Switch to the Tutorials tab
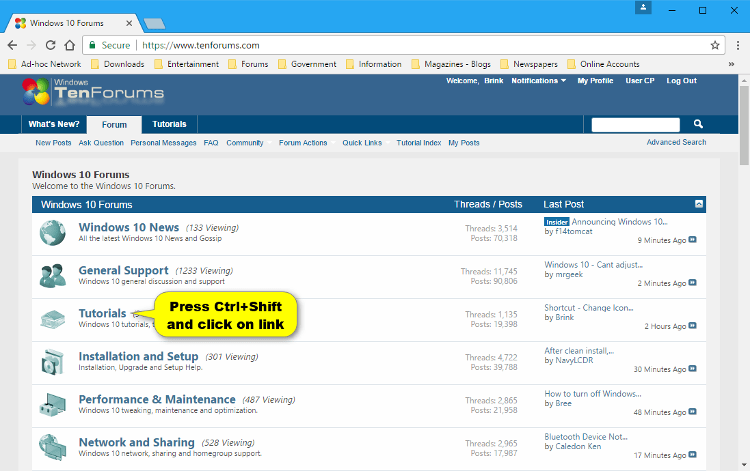The image size is (750, 471). coord(168,124)
